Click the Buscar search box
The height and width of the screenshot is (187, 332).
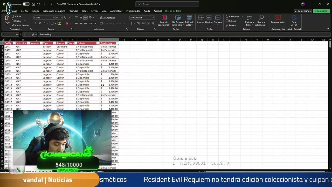coord(167,4)
